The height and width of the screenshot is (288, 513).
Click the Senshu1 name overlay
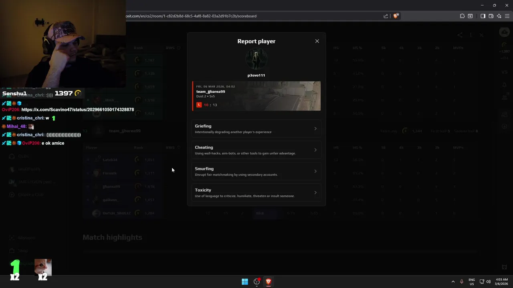click(x=14, y=94)
